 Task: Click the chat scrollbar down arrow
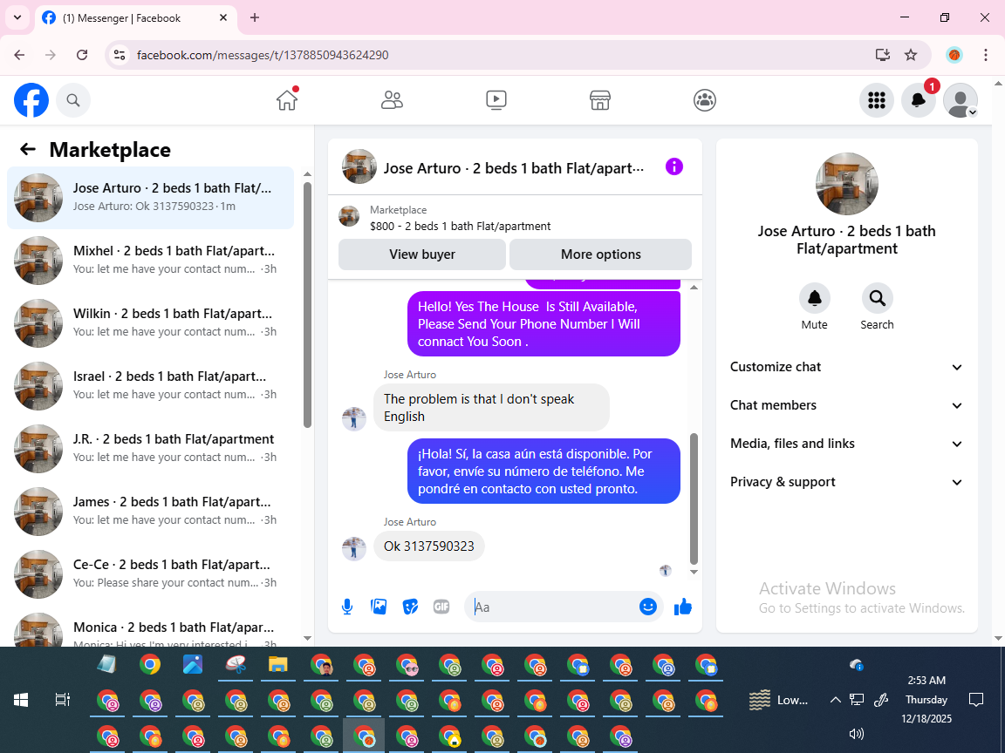point(694,573)
